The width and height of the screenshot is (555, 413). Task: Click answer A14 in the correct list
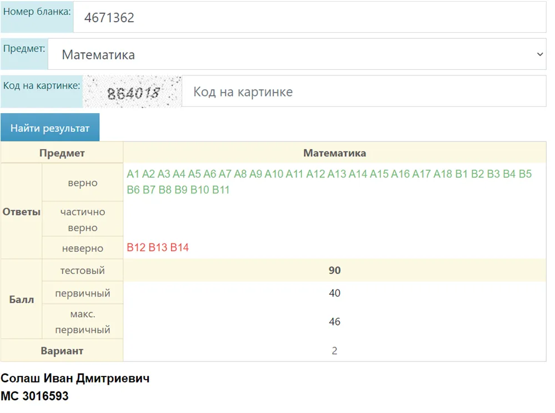358,174
